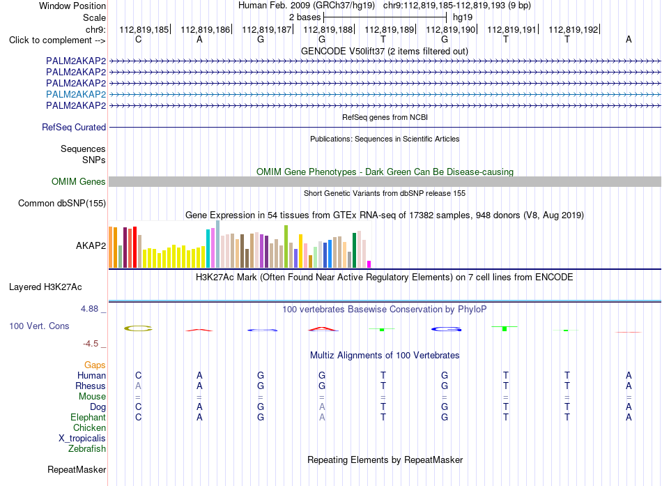Screen dimensions: 662x486
Task: Click the olive C conservation logo glyph
Action: [138, 328]
